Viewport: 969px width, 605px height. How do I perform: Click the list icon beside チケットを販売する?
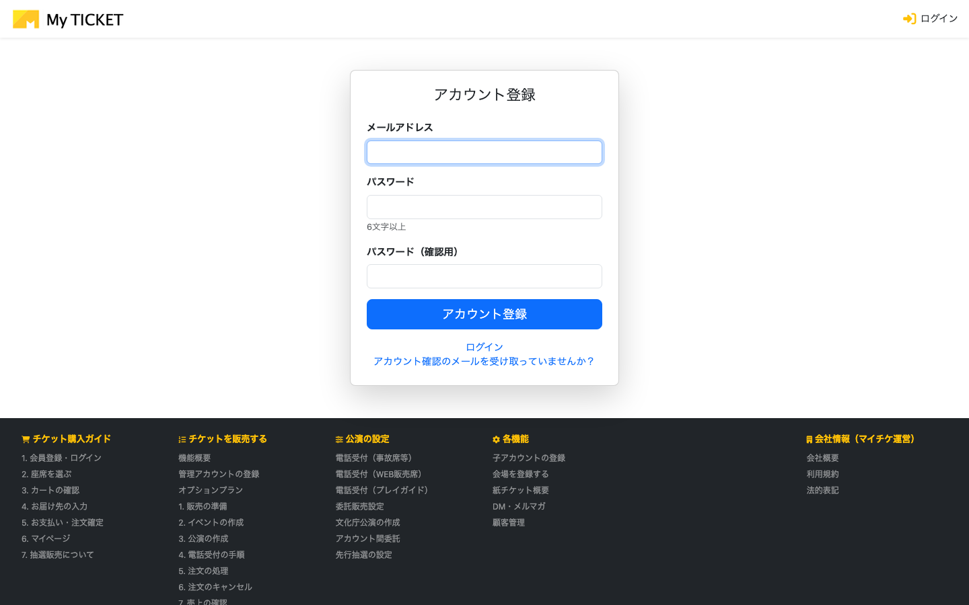click(x=182, y=439)
